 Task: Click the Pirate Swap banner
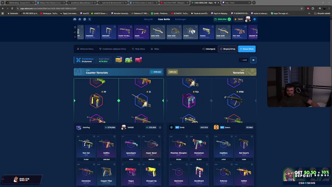22,179
